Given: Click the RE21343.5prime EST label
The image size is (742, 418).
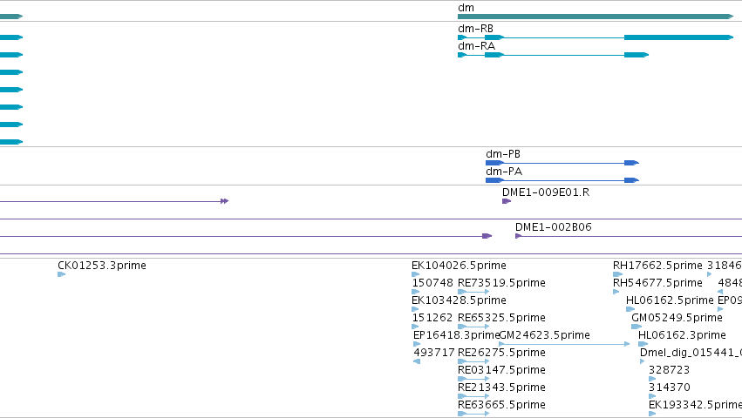Looking at the screenshot, I should click(x=501, y=388).
